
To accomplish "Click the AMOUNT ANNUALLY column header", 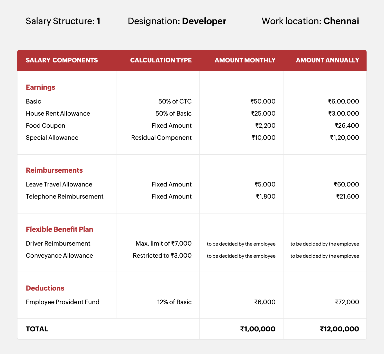I will pyautogui.click(x=328, y=60).
